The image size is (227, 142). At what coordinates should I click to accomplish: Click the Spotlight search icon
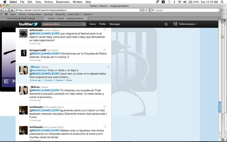222,2
